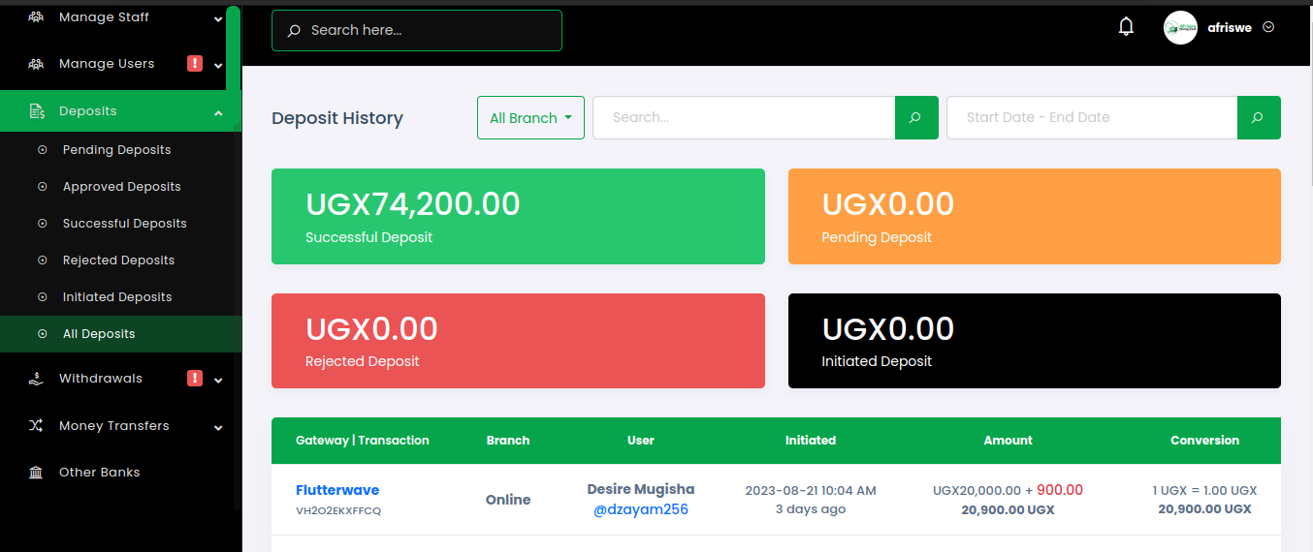Click the notification bell icon
Screen dimensions: 1313x552
(1126, 27)
